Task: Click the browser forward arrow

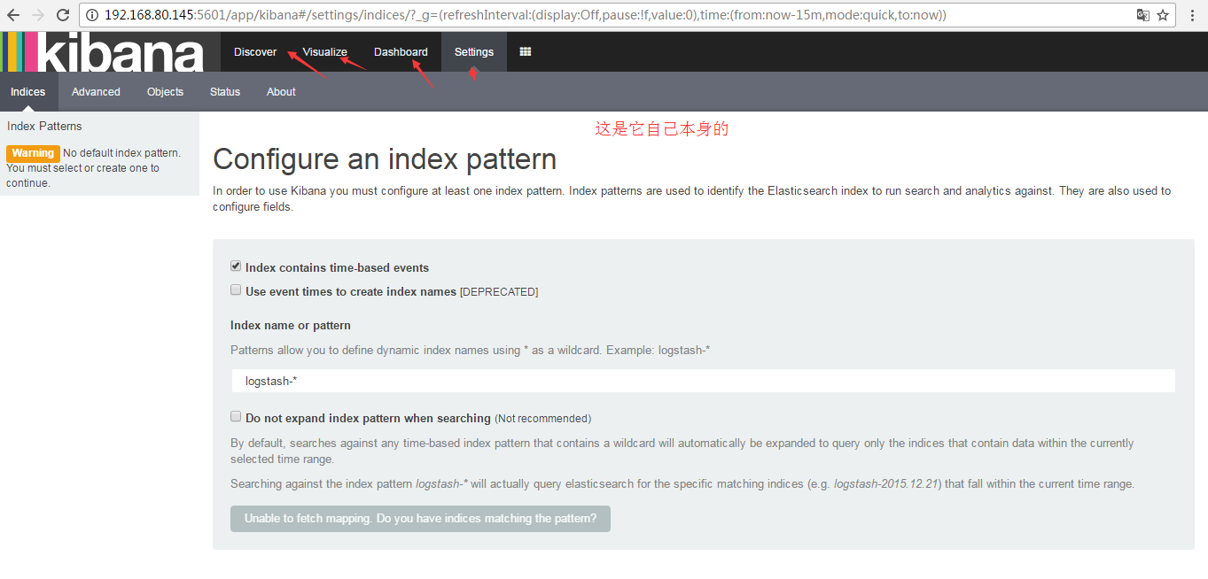Action: pyautogui.click(x=37, y=15)
